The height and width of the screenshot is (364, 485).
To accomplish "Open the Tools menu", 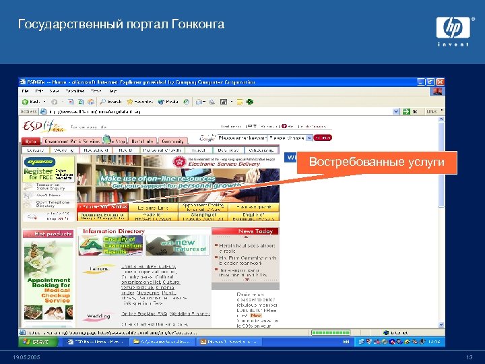I will click(96, 91).
